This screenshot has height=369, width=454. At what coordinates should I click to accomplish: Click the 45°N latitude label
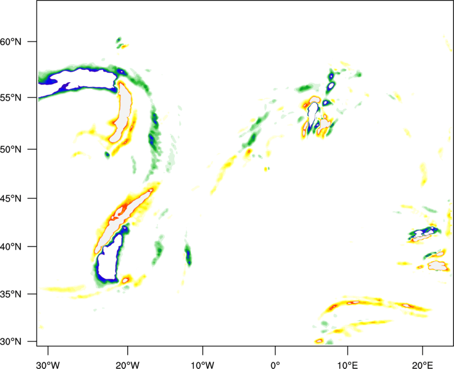11,199
